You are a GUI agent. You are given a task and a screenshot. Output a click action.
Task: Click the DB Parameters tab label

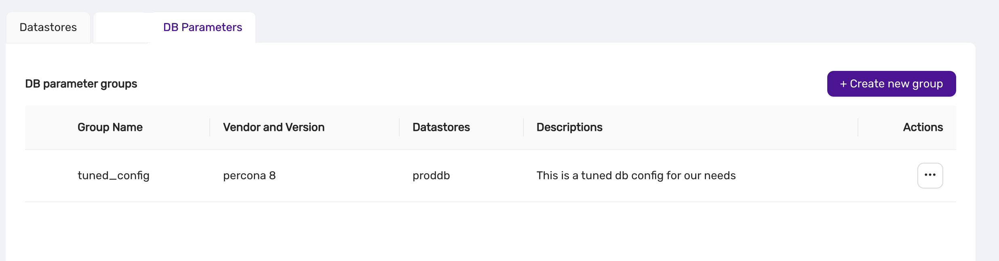point(202,27)
